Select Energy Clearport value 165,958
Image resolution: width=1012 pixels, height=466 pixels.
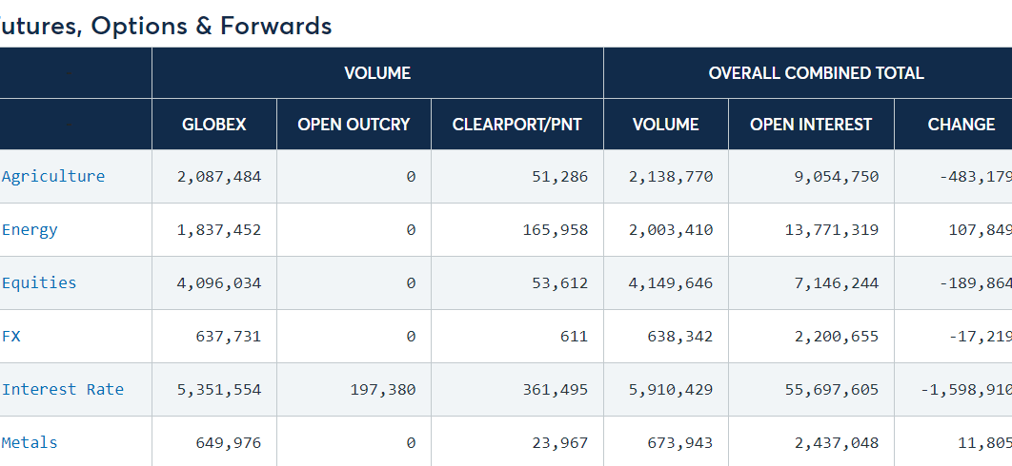point(556,229)
